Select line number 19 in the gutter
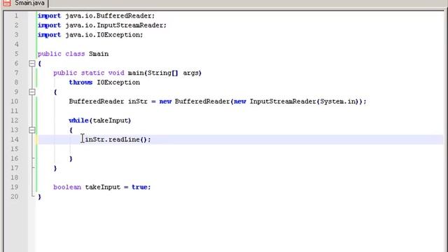This screenshot has width=448, height=252. click(15, 187)
